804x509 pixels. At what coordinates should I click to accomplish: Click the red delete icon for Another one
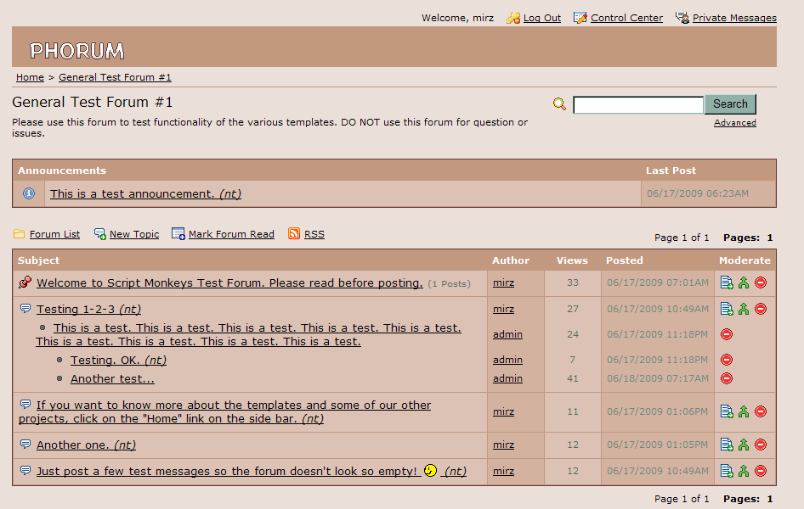pos(761,445)
